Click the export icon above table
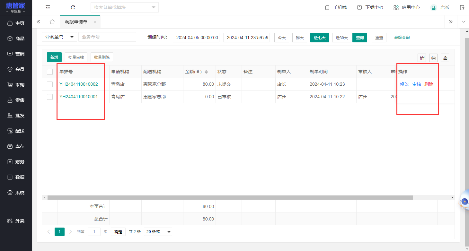469x251 pixels. (445, 58)
